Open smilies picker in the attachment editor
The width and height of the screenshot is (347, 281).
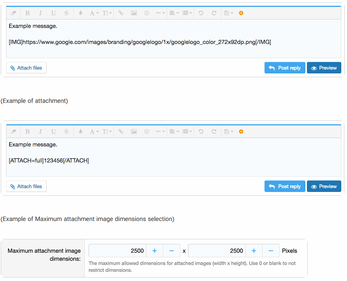click(147, 132)
